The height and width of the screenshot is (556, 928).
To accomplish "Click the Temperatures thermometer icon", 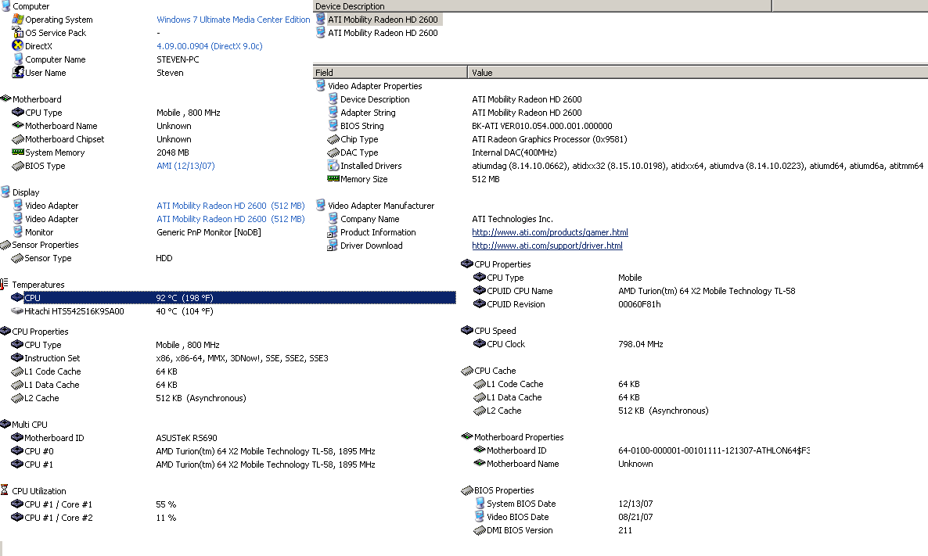I will click(4, 284).
